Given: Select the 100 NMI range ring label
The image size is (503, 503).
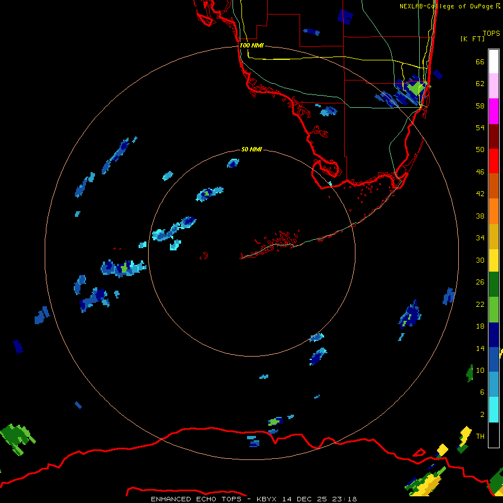Looking at the screenshot, I should (x=251, y=45).
